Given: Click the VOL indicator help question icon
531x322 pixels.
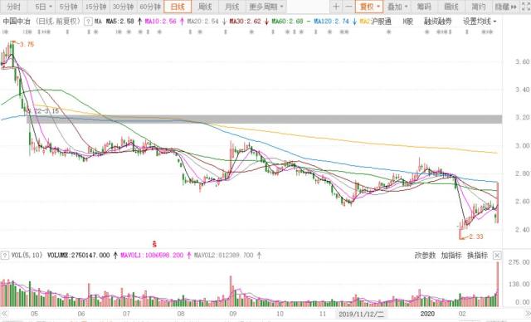Looking at the screenshot, I should [x=5, y=256].
